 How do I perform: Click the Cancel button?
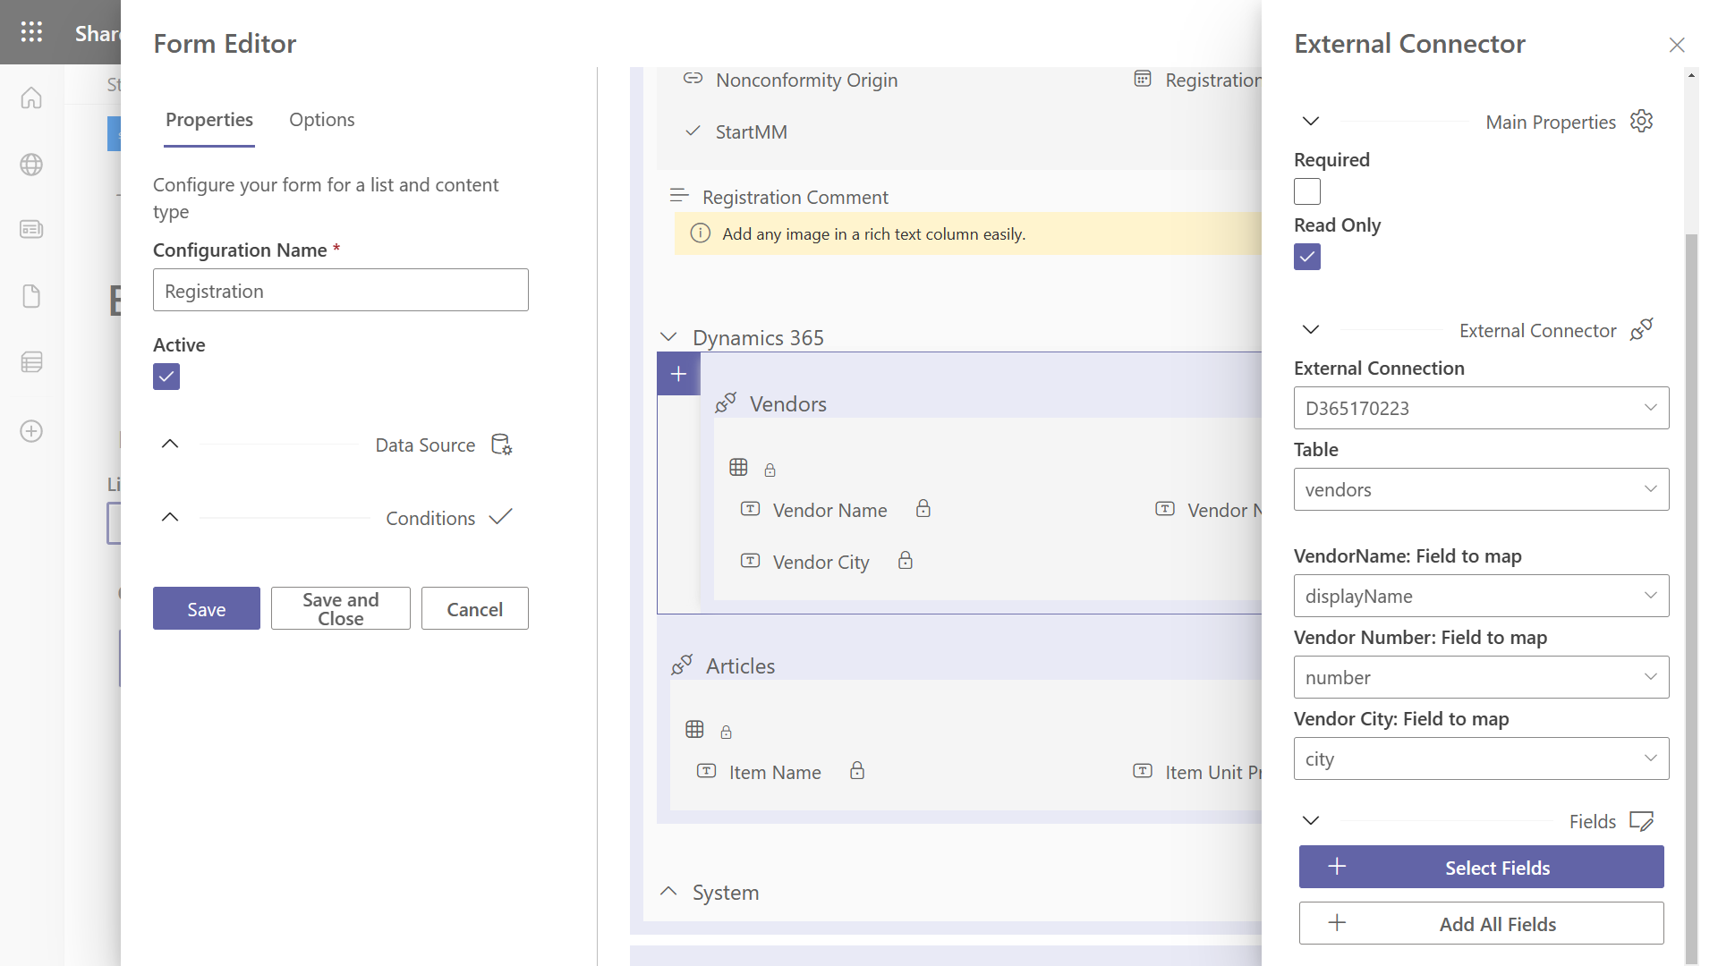pyautogui.click(x=475, y=608)
